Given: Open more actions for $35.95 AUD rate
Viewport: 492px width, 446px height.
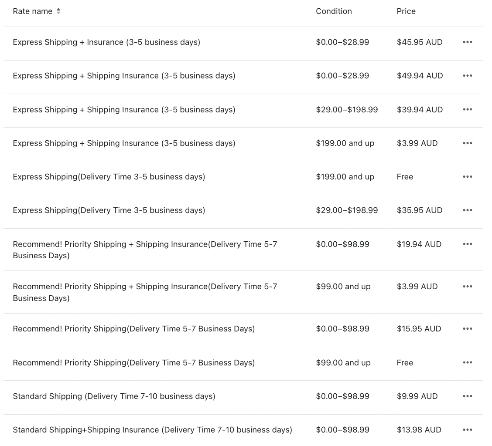Looking at the screenshot, I should tap(467, 210).
